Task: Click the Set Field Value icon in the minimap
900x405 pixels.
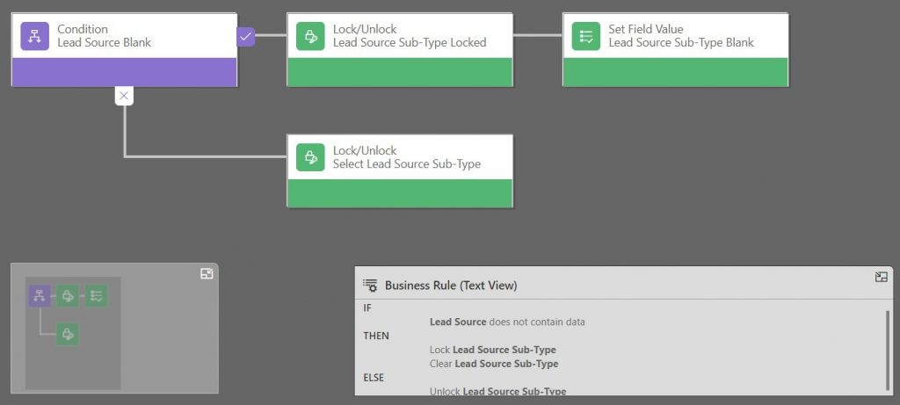Action: pyautogui.click(x=97, y=296)
